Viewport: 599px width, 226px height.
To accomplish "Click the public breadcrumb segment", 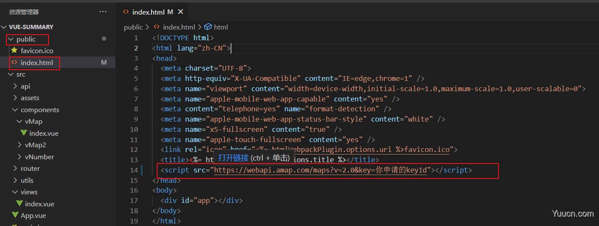I will (x=133, y=27).
